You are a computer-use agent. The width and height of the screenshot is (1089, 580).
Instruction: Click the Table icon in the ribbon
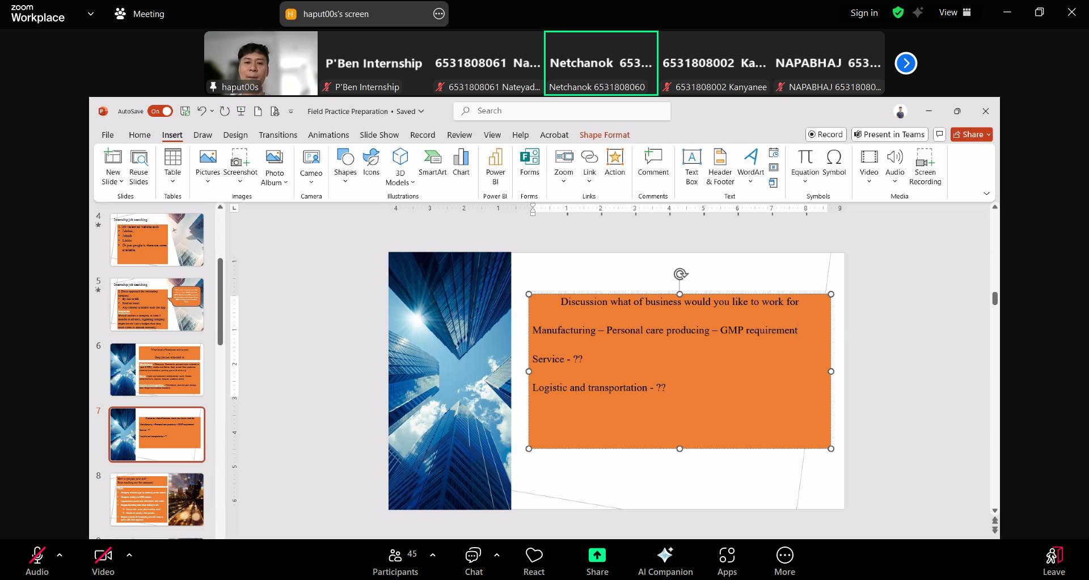point(172,156)
